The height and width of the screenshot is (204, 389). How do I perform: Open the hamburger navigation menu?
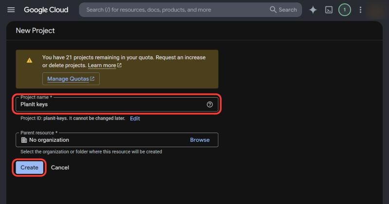click(11, 10)
